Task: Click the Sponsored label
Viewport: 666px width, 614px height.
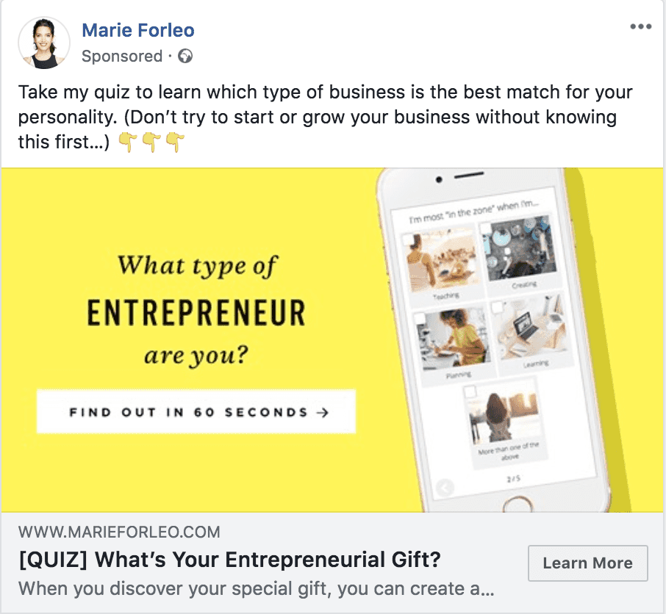Action: click(x=122, y=56)
